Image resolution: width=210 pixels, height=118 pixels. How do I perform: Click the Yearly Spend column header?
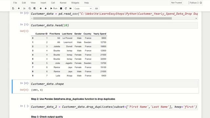(100, 34)
